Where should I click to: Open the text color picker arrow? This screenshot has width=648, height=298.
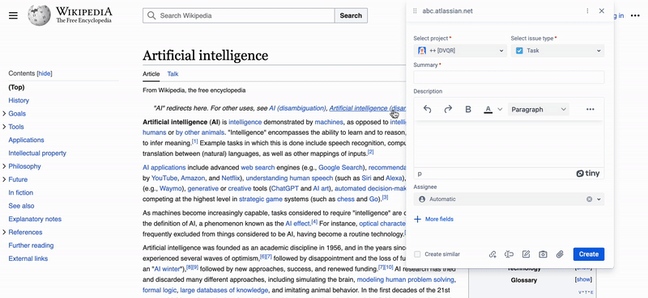click(500, 109)
